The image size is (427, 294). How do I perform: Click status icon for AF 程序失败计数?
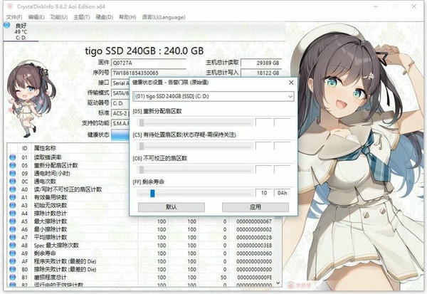tap(12, 261)
